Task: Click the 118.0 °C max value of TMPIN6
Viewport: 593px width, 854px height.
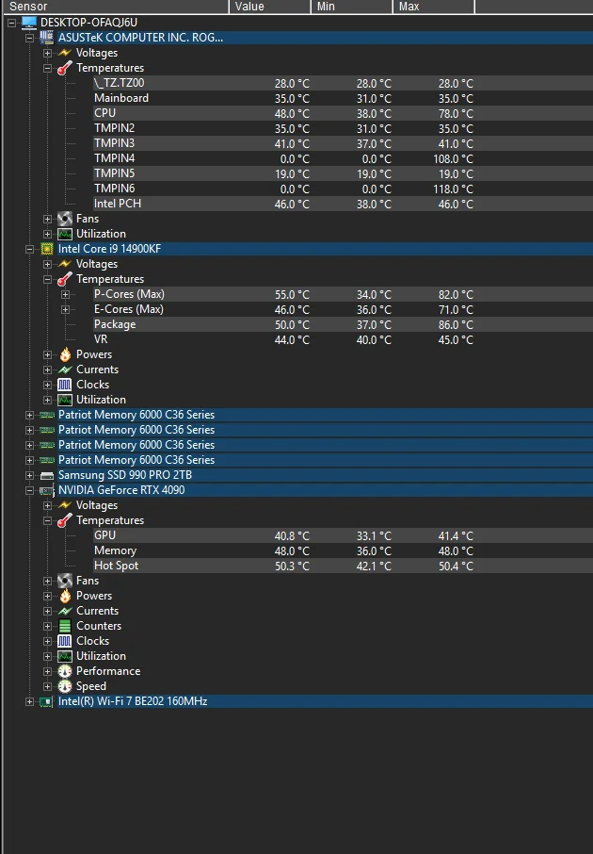Action: (453, 189)
